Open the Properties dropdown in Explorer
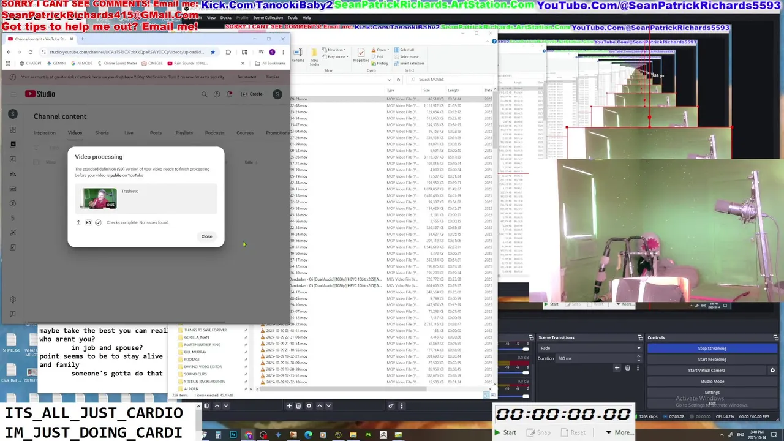 click(361, 56)
